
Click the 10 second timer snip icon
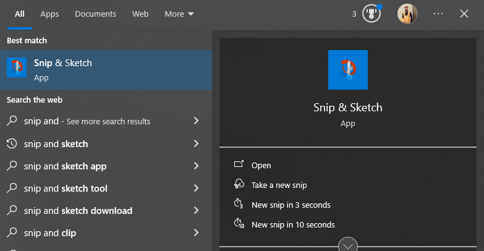click(x=239, y=224)
